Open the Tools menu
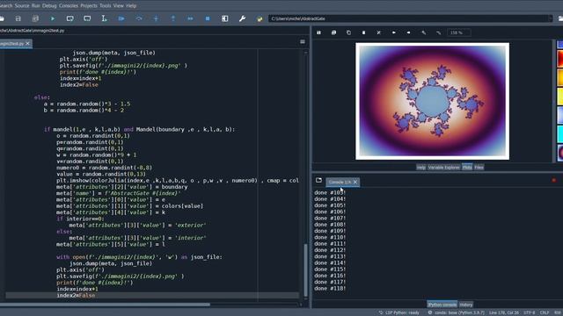 pos(106,6)
